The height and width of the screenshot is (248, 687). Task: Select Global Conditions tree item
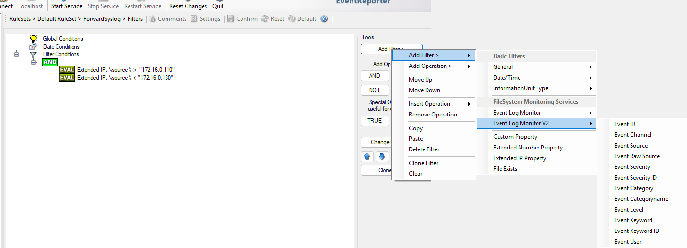coord(63,39)
